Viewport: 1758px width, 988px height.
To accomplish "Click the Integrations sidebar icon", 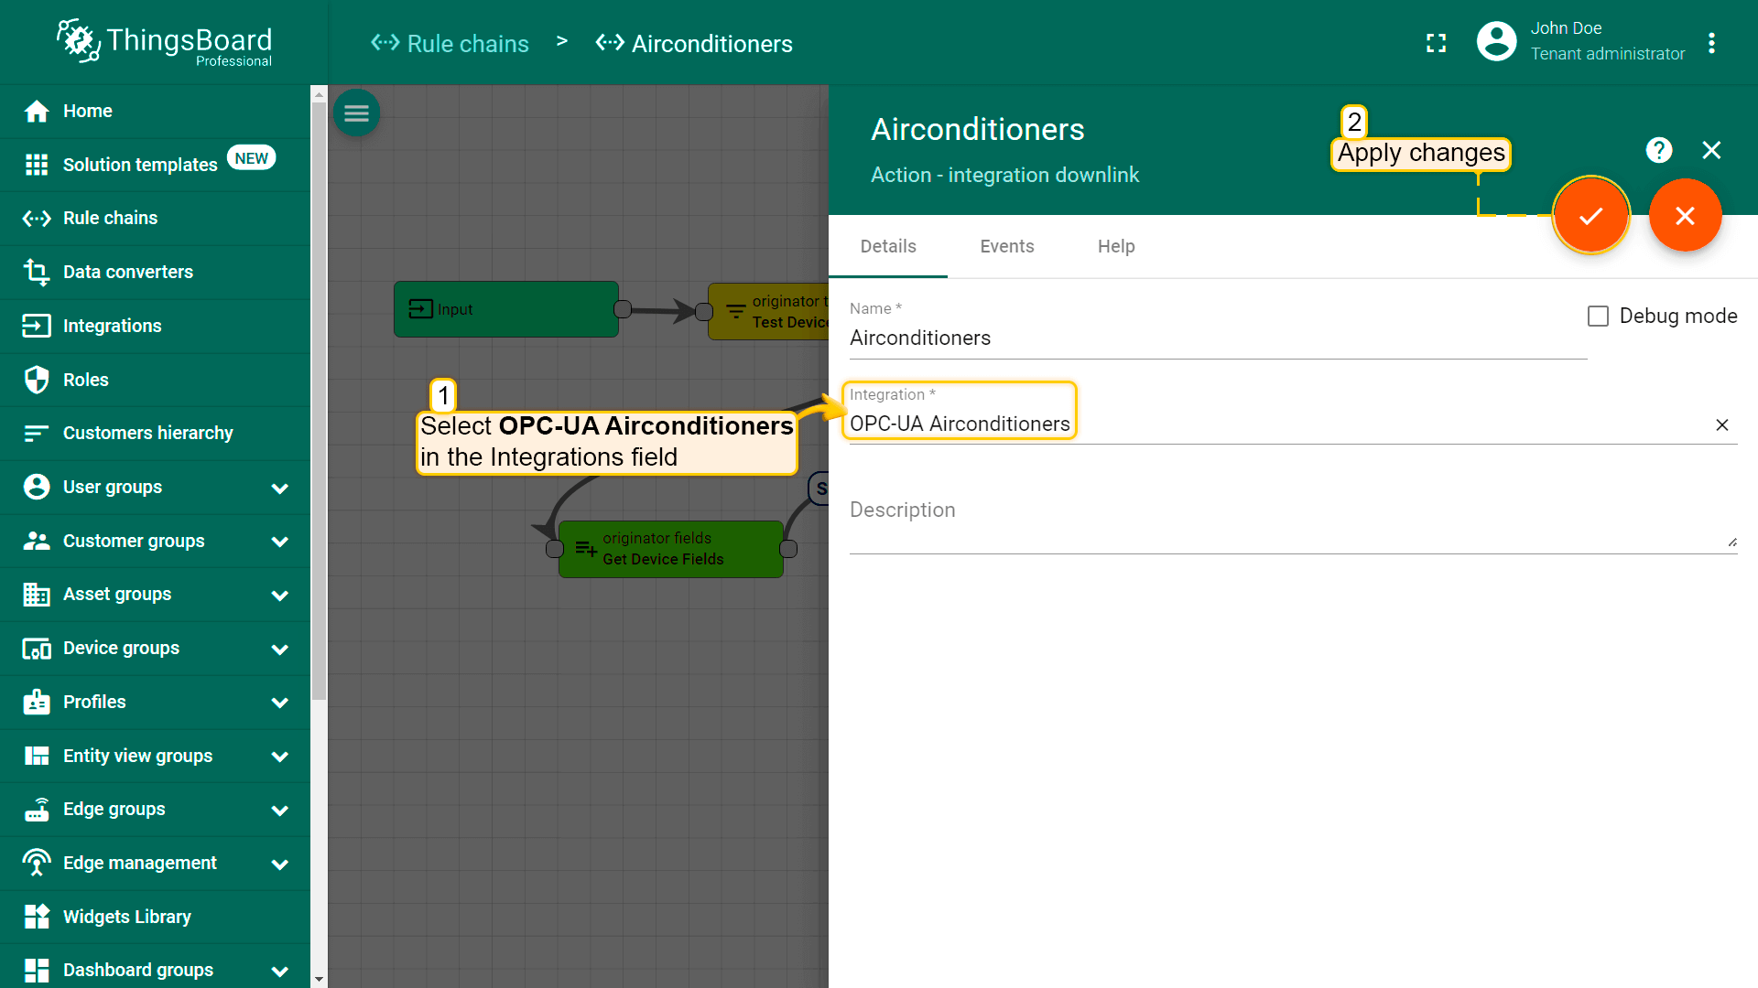I will click(x=37, y=326).
